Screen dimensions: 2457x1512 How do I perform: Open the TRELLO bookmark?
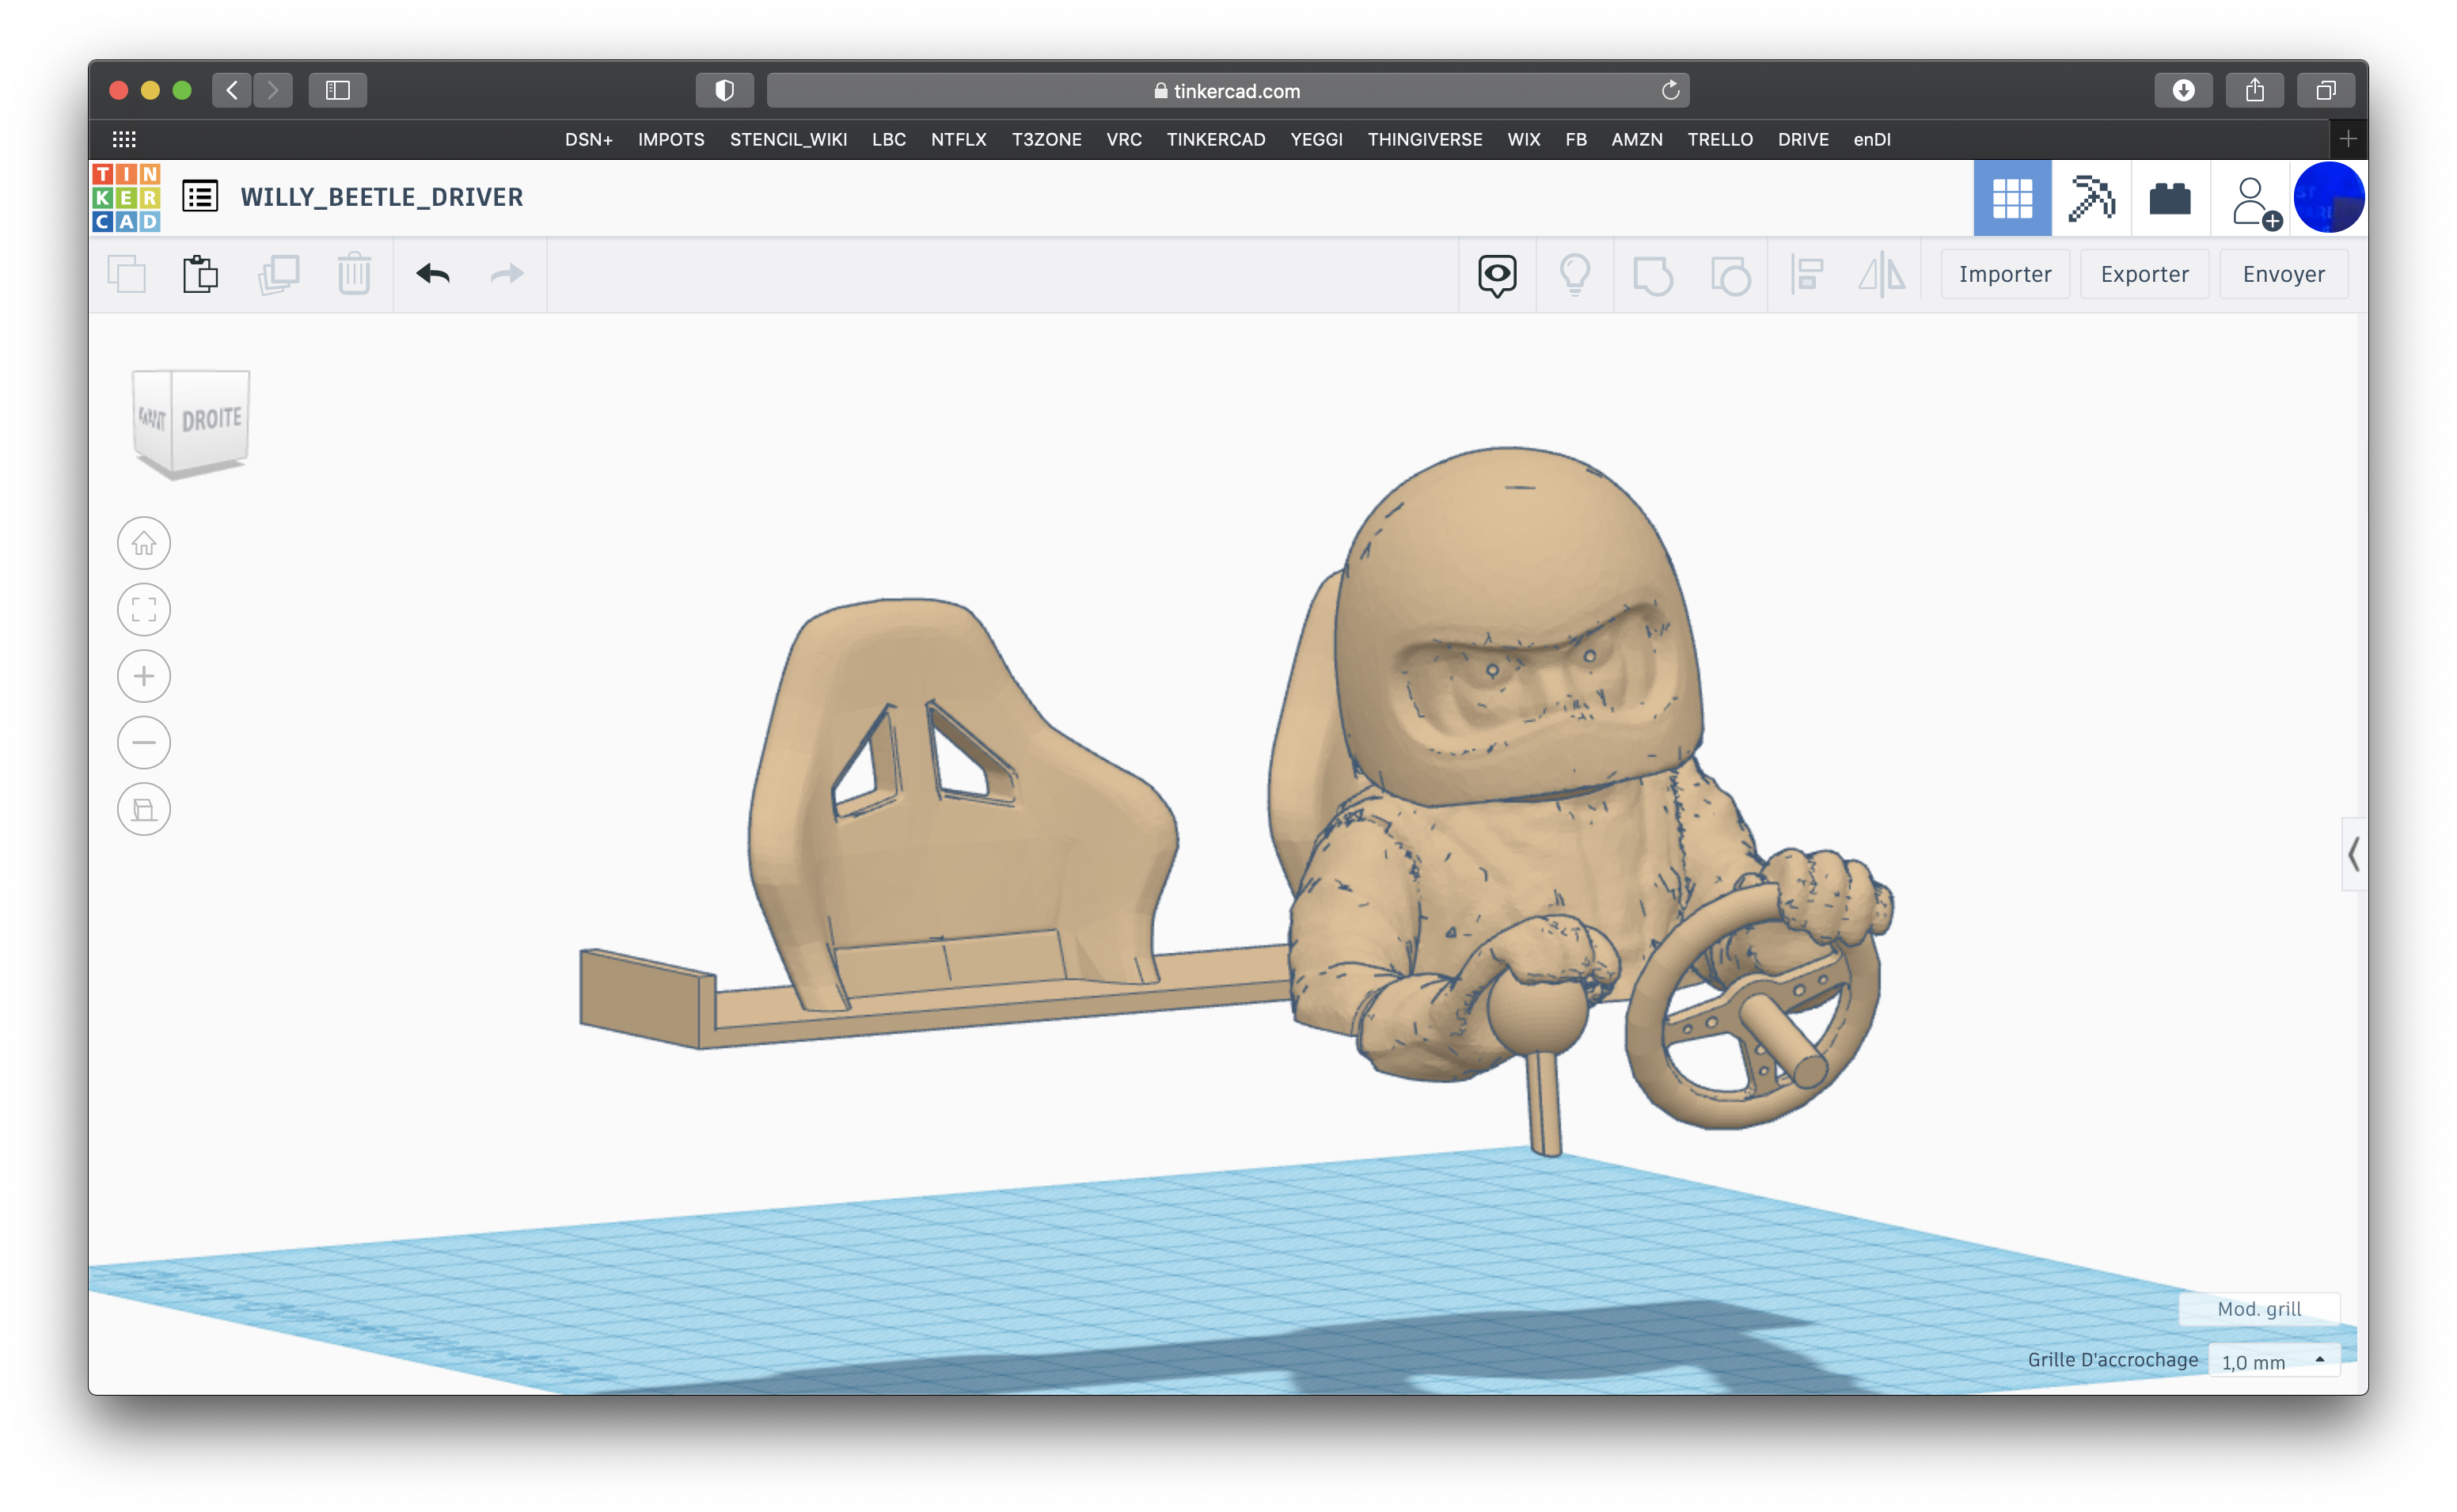(1719, 139)
